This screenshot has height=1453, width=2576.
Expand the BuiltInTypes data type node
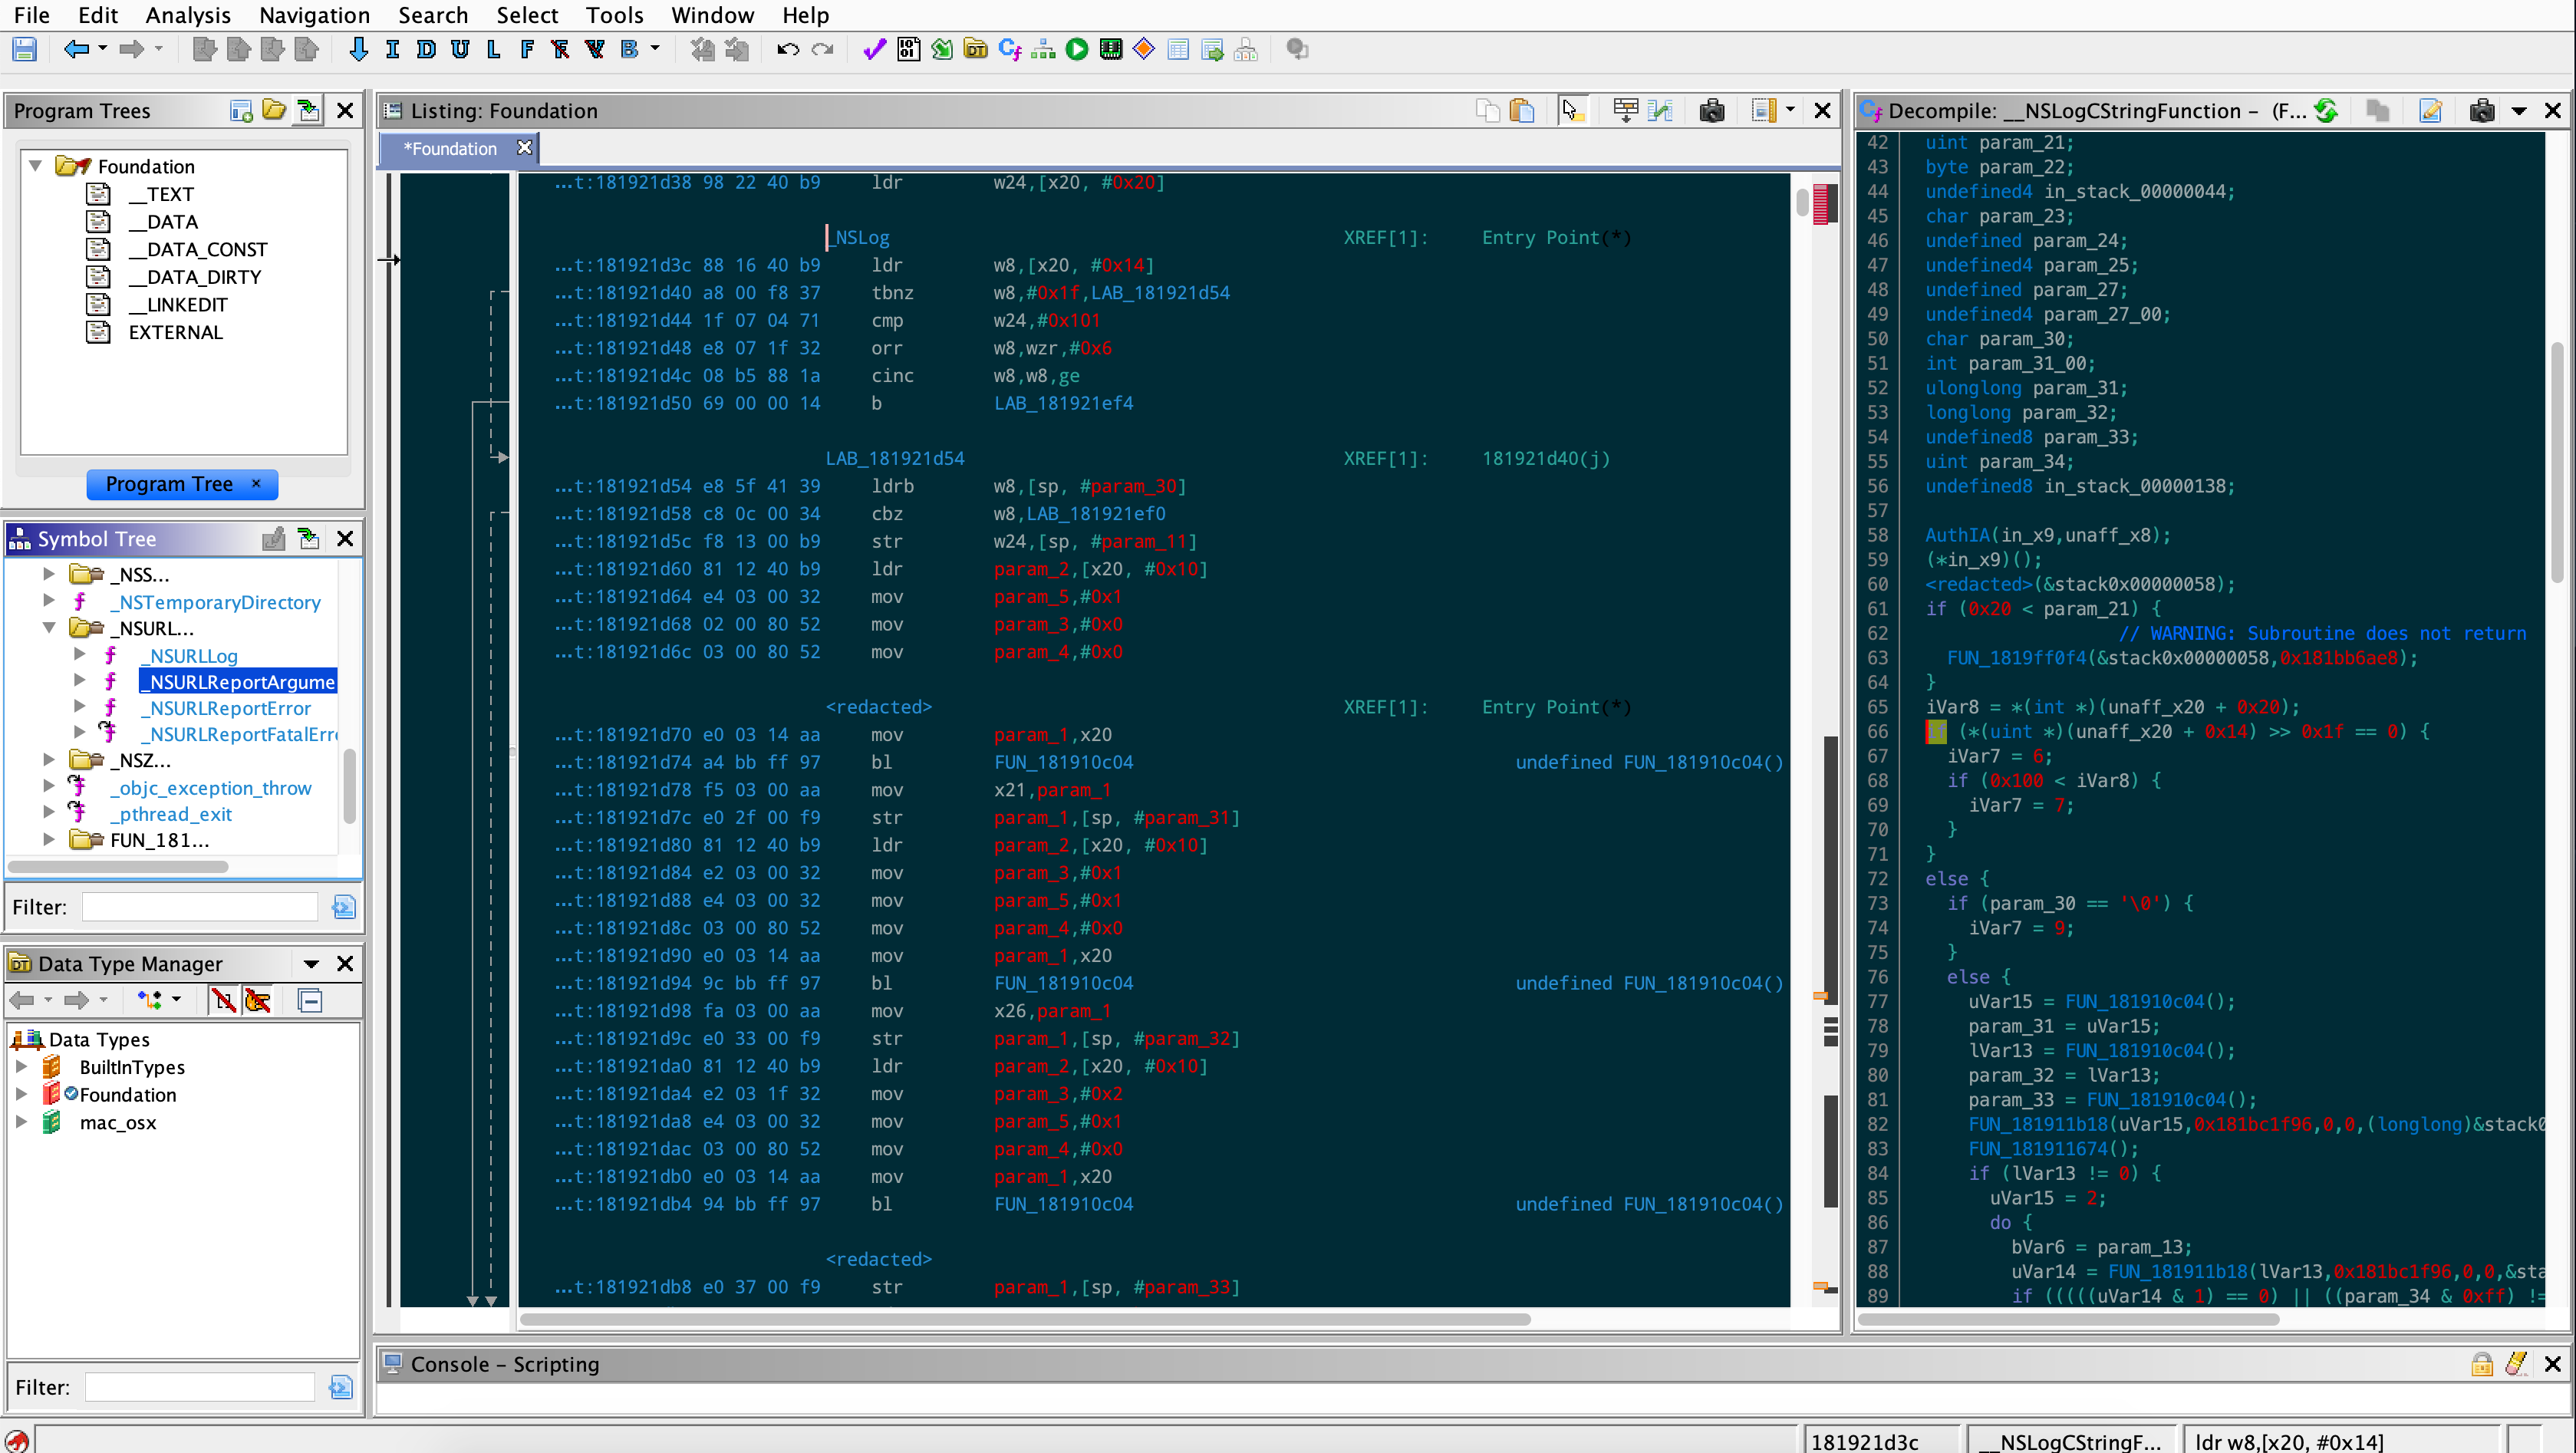click(21, 1067)
